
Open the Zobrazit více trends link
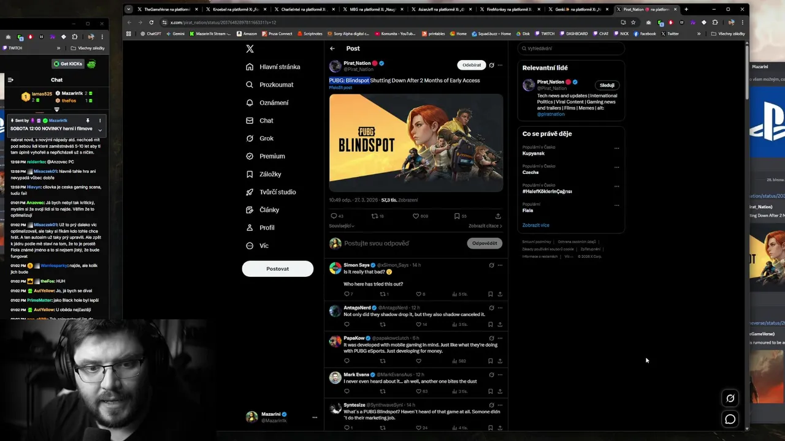(535, 225)
